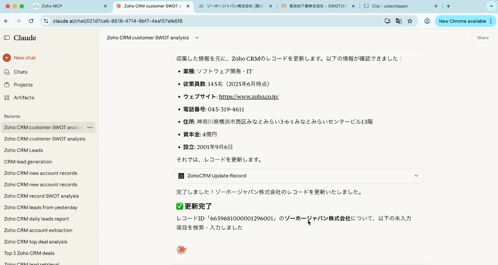
Task: Open the Zoho CRM top deal analysis chat
Action: tap(36, 242)
